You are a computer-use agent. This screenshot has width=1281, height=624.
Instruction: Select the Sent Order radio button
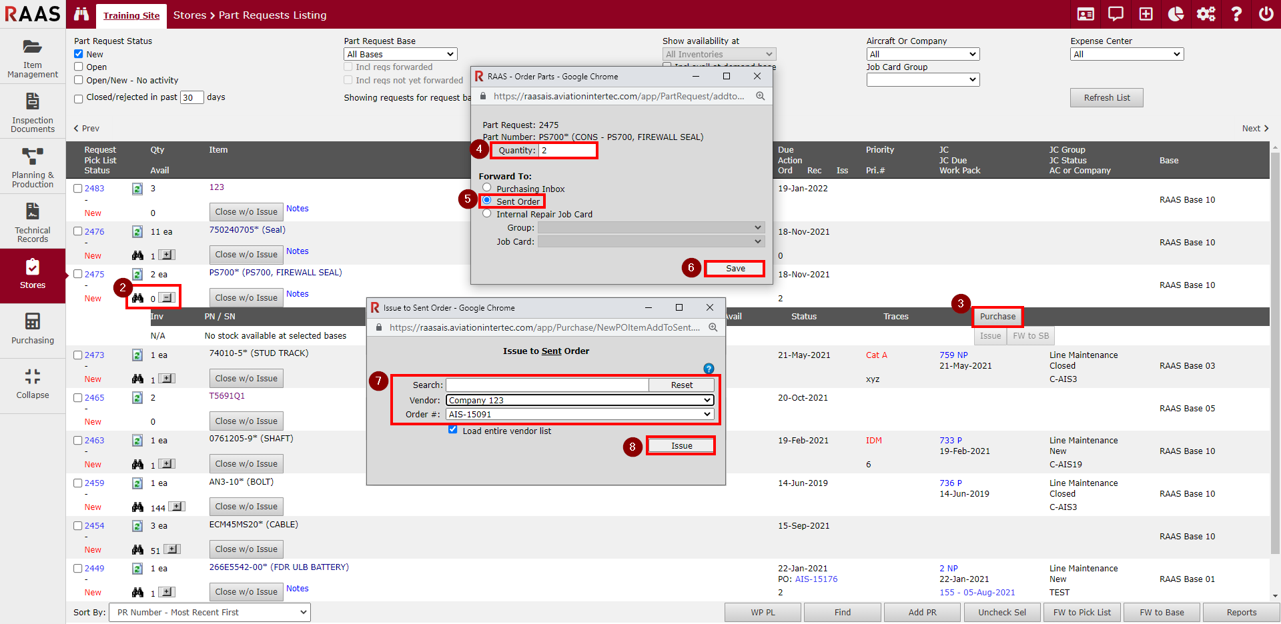click(487, 201)
